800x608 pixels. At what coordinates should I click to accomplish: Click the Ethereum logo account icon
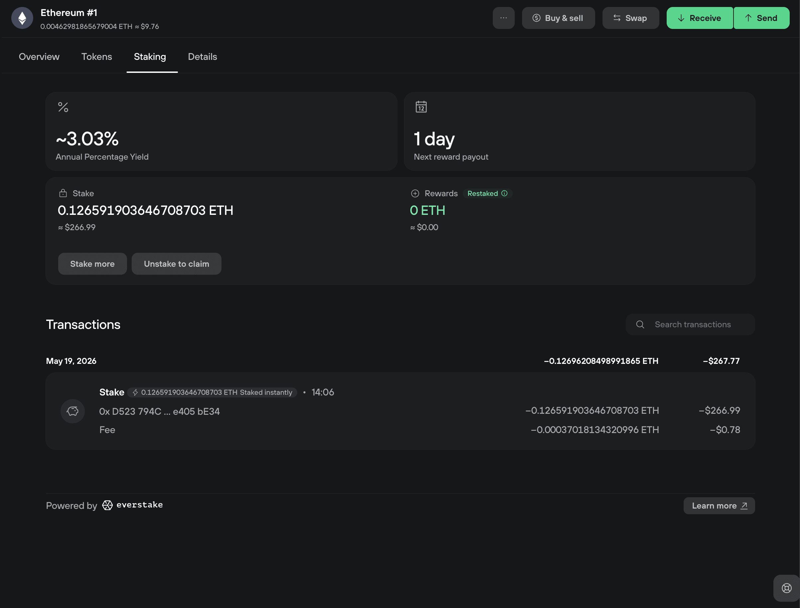pyautogui.click(x=22, y=18)
